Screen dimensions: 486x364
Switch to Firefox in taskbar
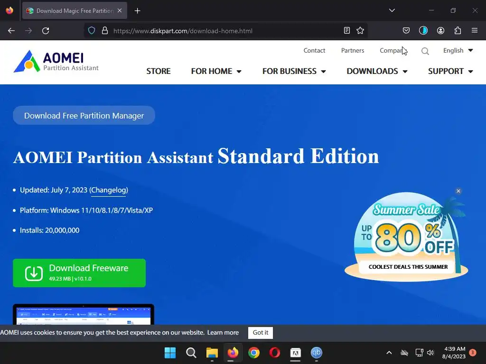pyautogui.click(x=233, y=353)
